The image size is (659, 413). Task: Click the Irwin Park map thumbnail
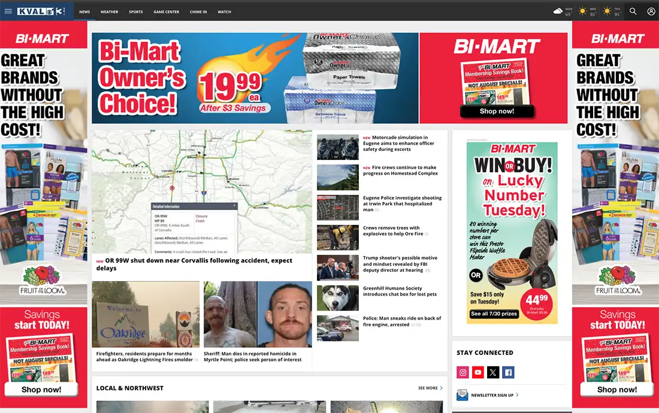338,207
